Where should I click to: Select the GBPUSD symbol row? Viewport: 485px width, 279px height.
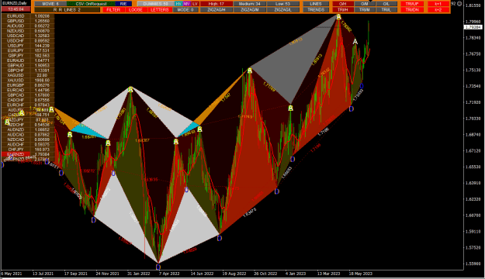(x=28, y=21)
